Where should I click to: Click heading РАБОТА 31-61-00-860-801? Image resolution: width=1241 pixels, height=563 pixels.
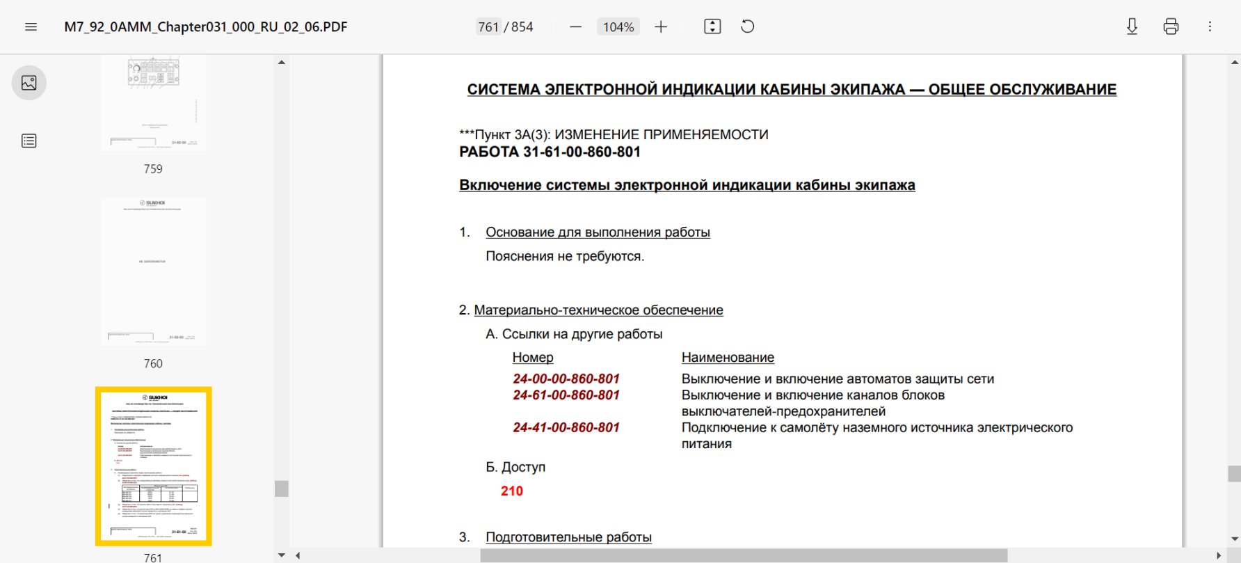(550, 152)
